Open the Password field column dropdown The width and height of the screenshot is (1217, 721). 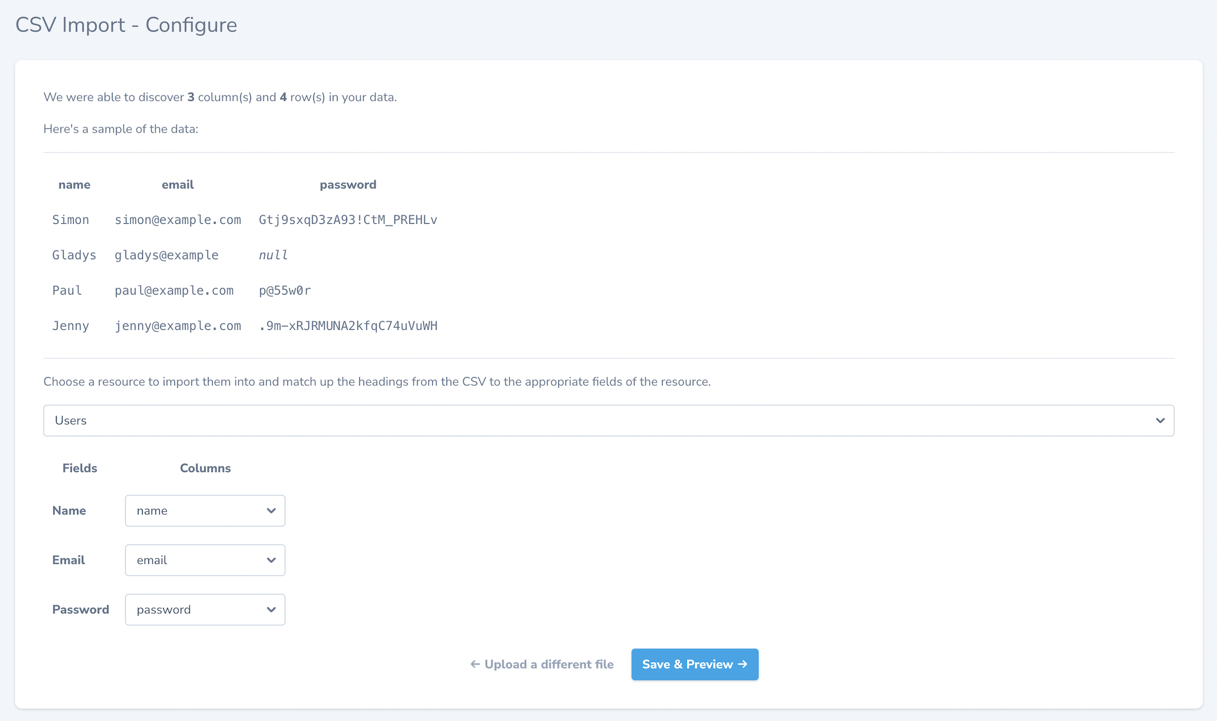coord(205,610)
